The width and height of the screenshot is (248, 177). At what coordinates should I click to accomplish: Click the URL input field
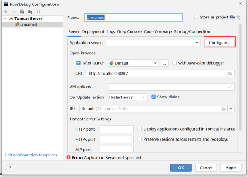pos(161,74)
